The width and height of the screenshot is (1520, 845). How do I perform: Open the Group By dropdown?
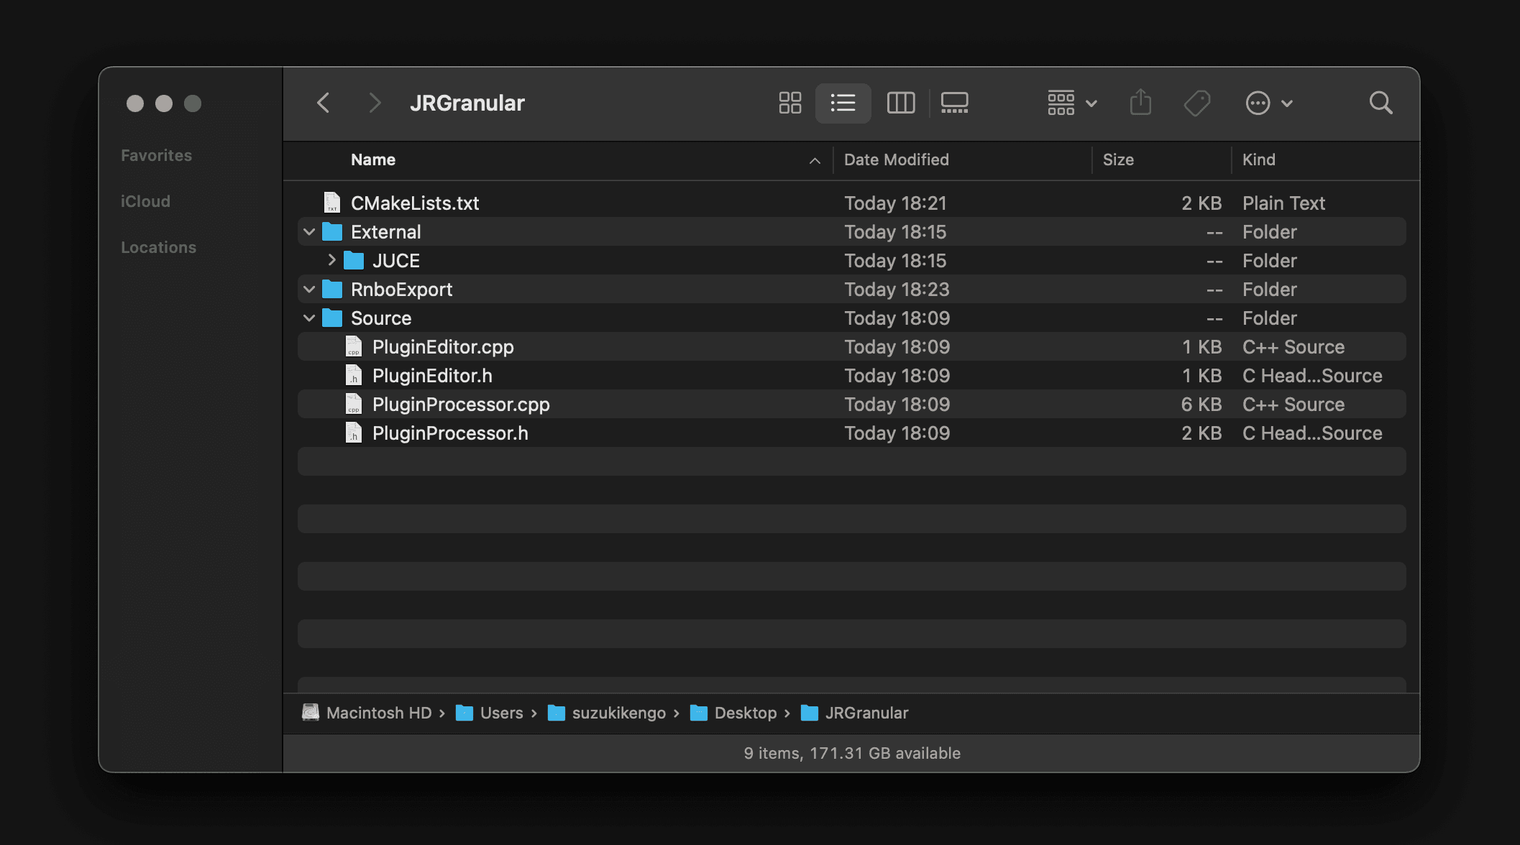[1071, 103]
